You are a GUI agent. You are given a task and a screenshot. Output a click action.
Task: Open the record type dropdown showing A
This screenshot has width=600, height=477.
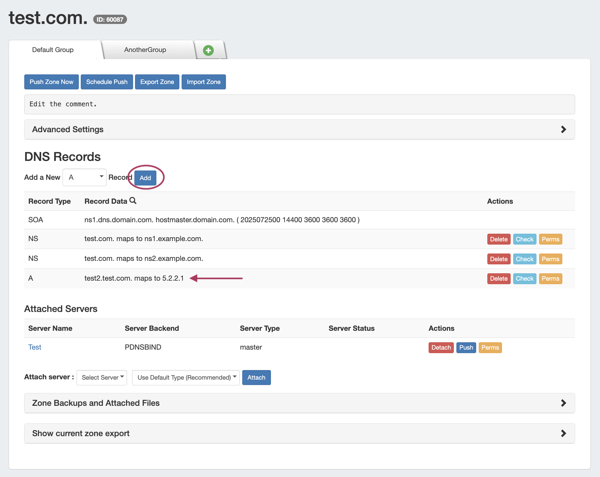85,177
